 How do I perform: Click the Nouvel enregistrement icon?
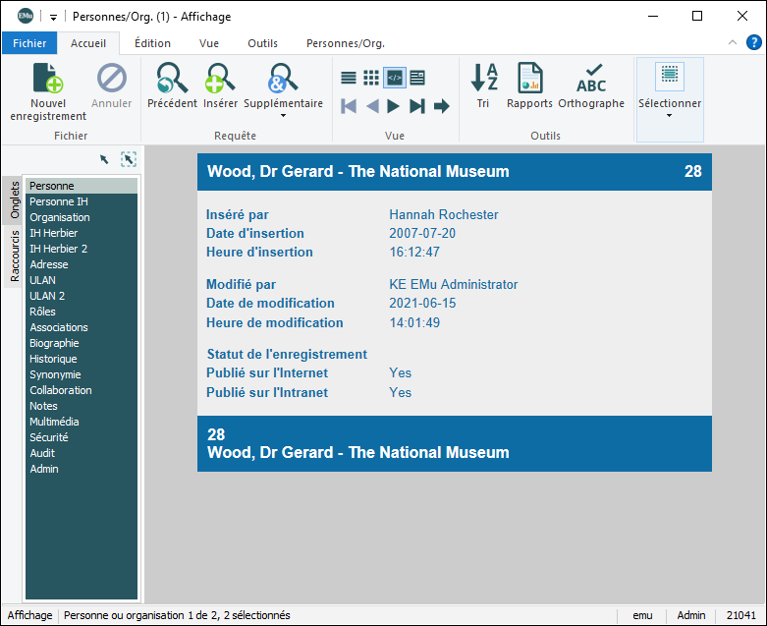click(47, 79)
